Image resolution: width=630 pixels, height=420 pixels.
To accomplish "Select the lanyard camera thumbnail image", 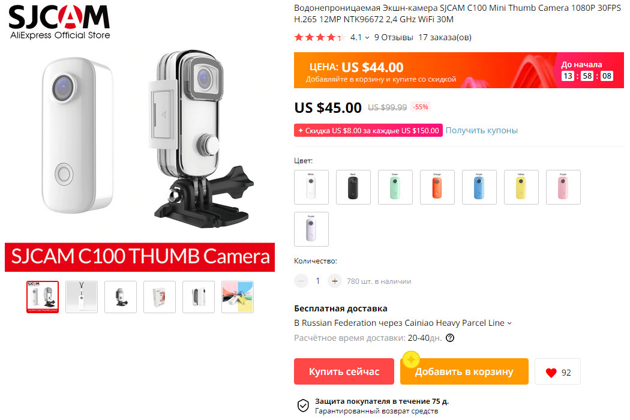I will tap(82, 297).
